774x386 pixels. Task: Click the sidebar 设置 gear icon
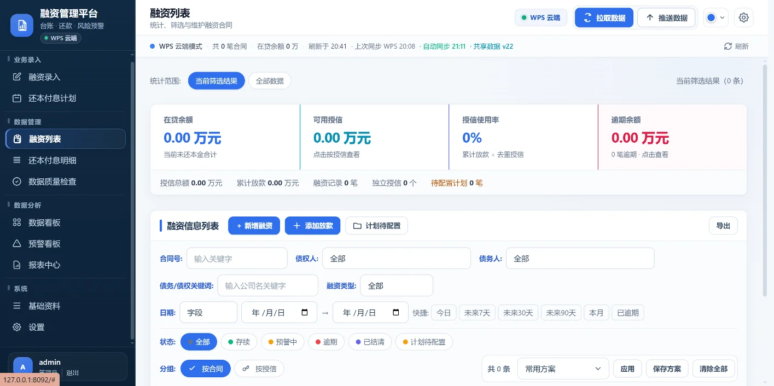[x=17, y=327]
